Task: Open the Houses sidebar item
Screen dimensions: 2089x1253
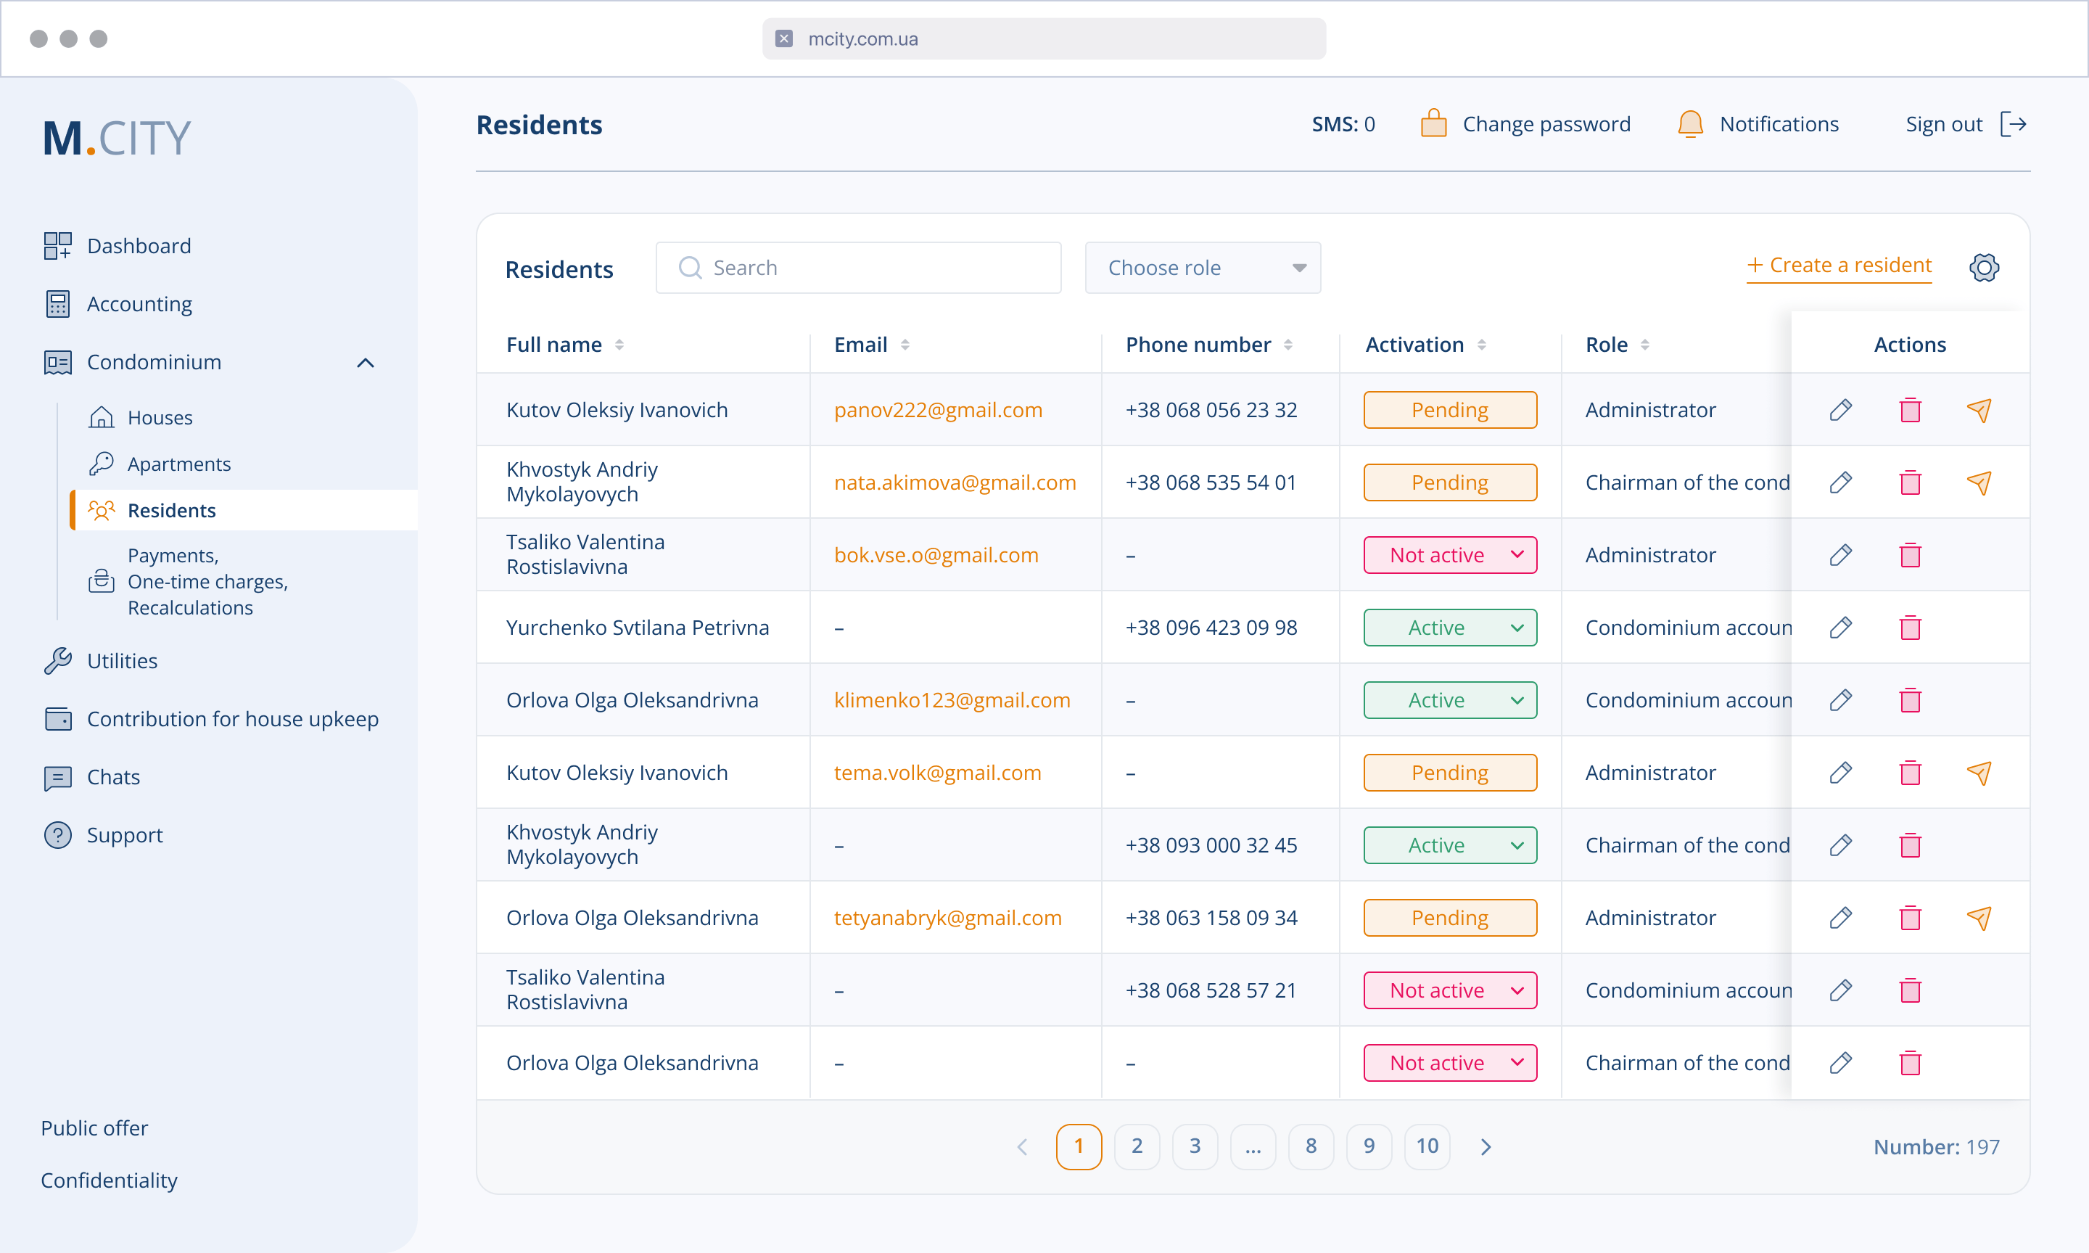Action: pyautogui.click(x=160, y=417)
